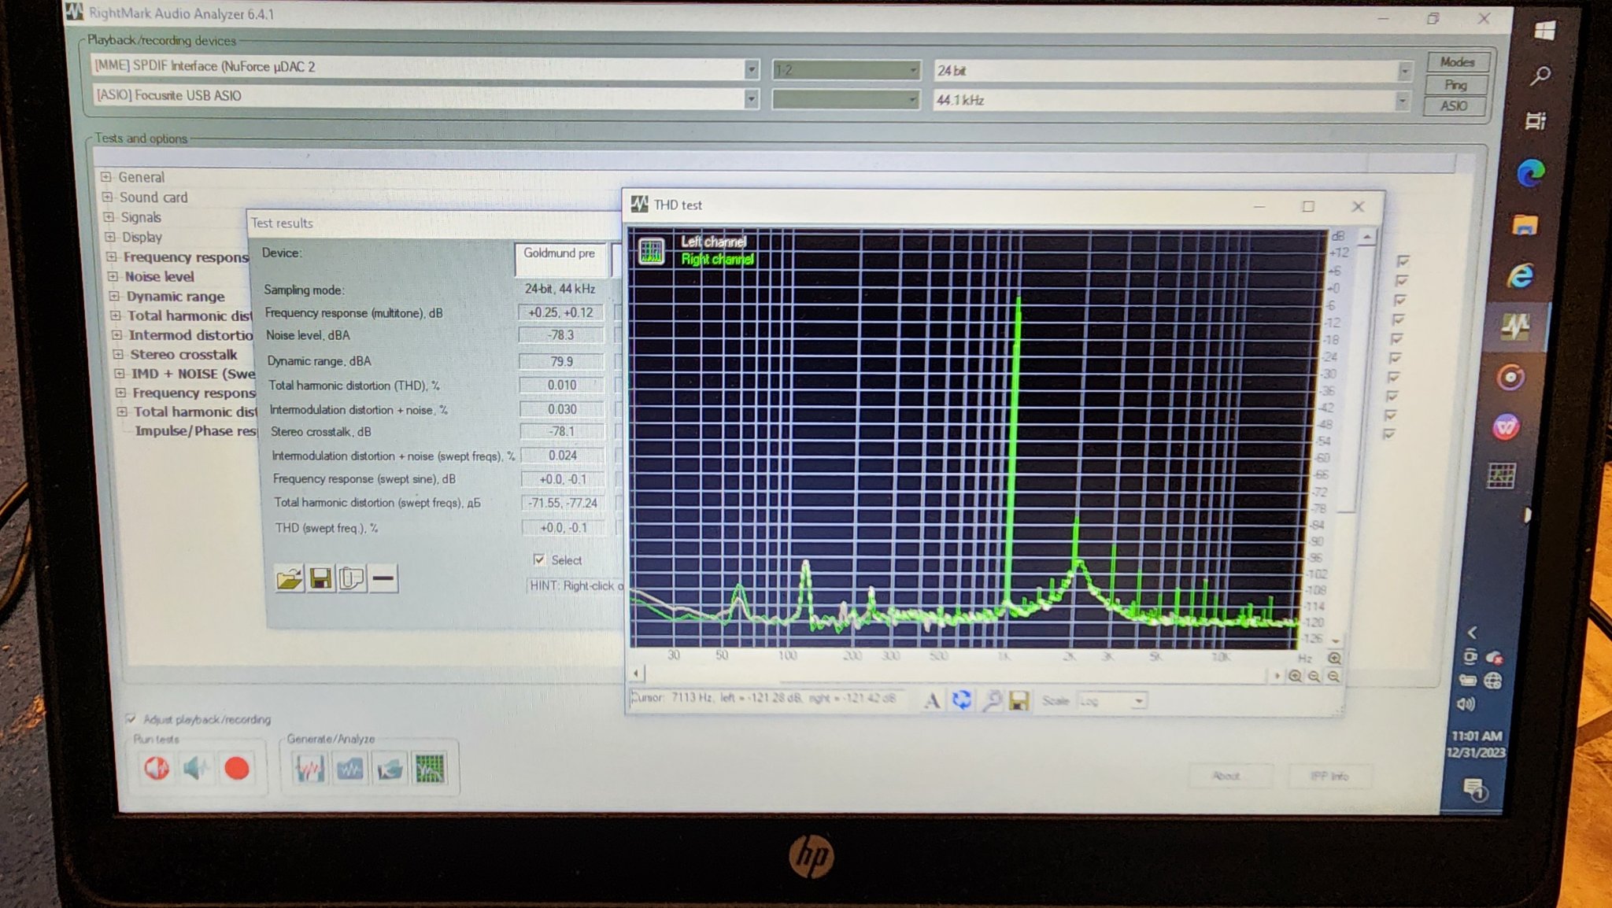Remove selected results with minus icon

click(x=383, y=578)
